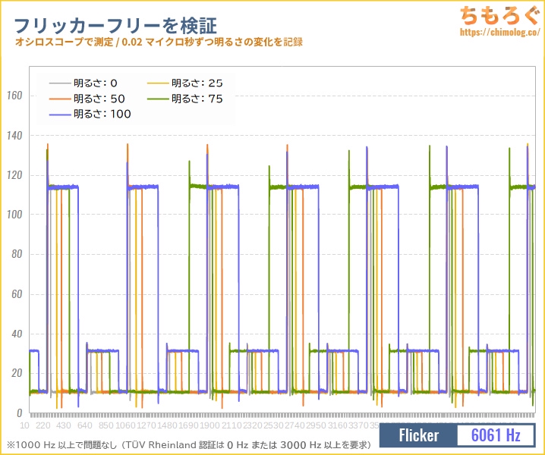This screenshot has height=455, width=545.
Task: Click the green line swatch for 明るさ: 75
Action: (x=158, y=99)
